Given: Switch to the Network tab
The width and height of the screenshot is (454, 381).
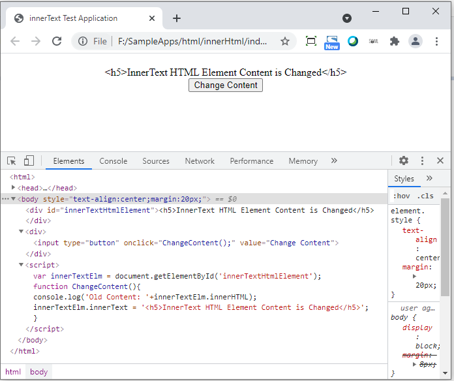Looking at the screenshot, I should coord(200,161).
